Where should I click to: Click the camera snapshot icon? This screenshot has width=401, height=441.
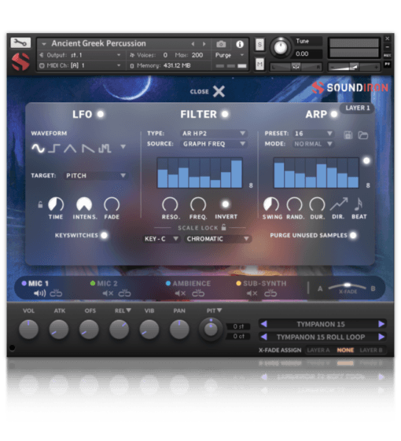point(221,44)
